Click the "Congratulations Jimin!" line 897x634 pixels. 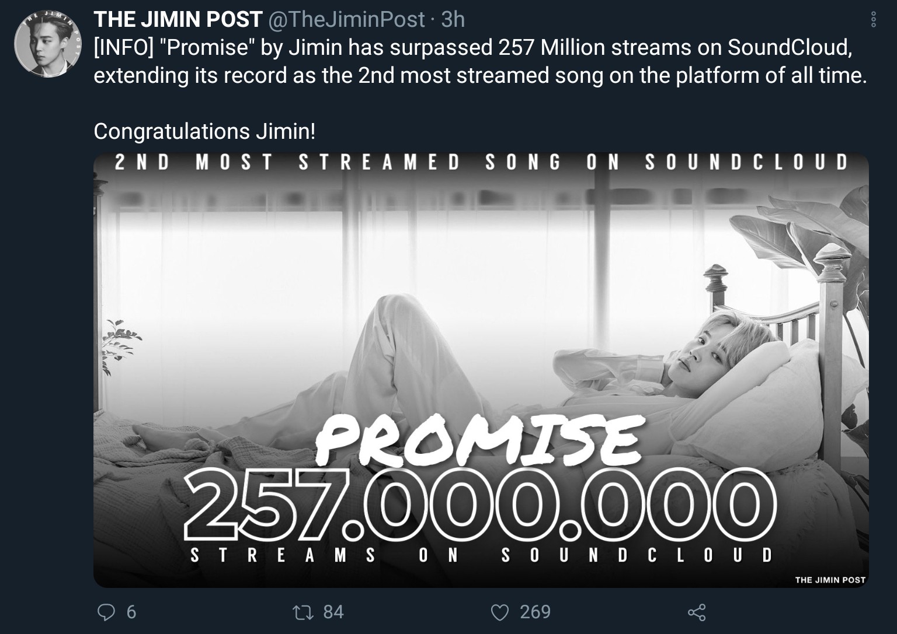204,131
